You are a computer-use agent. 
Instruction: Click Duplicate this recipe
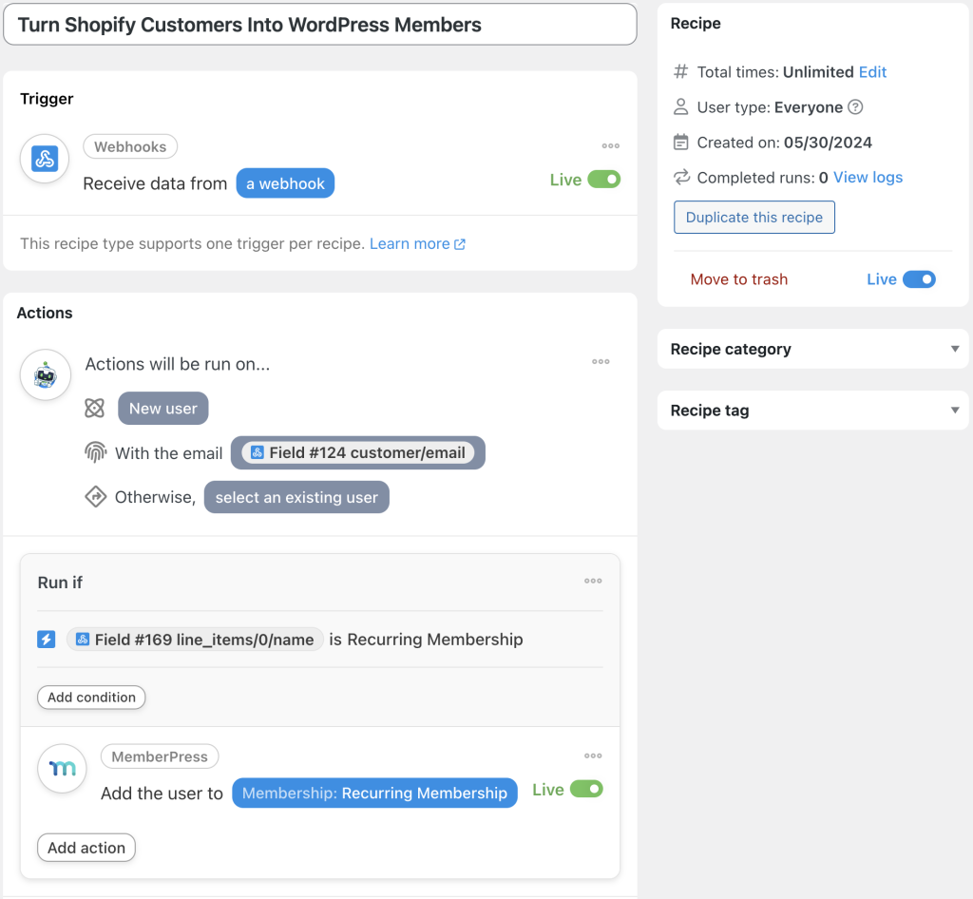[754, 217]
